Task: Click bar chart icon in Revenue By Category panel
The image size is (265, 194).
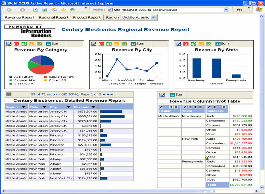Action: coord(16,44)
